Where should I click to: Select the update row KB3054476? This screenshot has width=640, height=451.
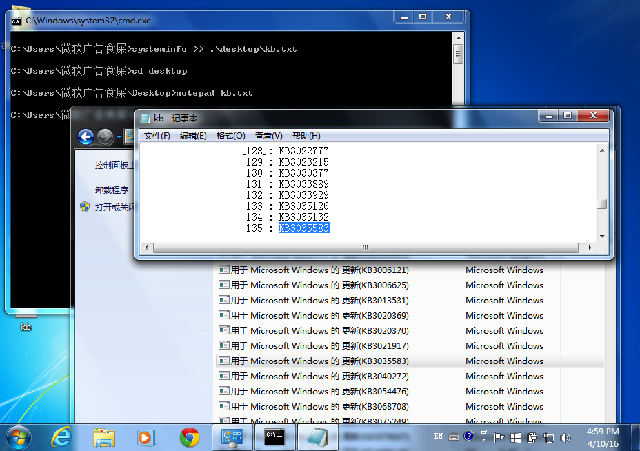tap(410, 391)
